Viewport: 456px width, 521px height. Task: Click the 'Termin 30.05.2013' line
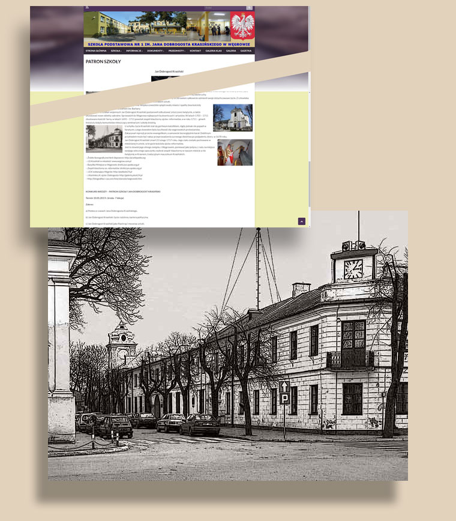(104, 198)
